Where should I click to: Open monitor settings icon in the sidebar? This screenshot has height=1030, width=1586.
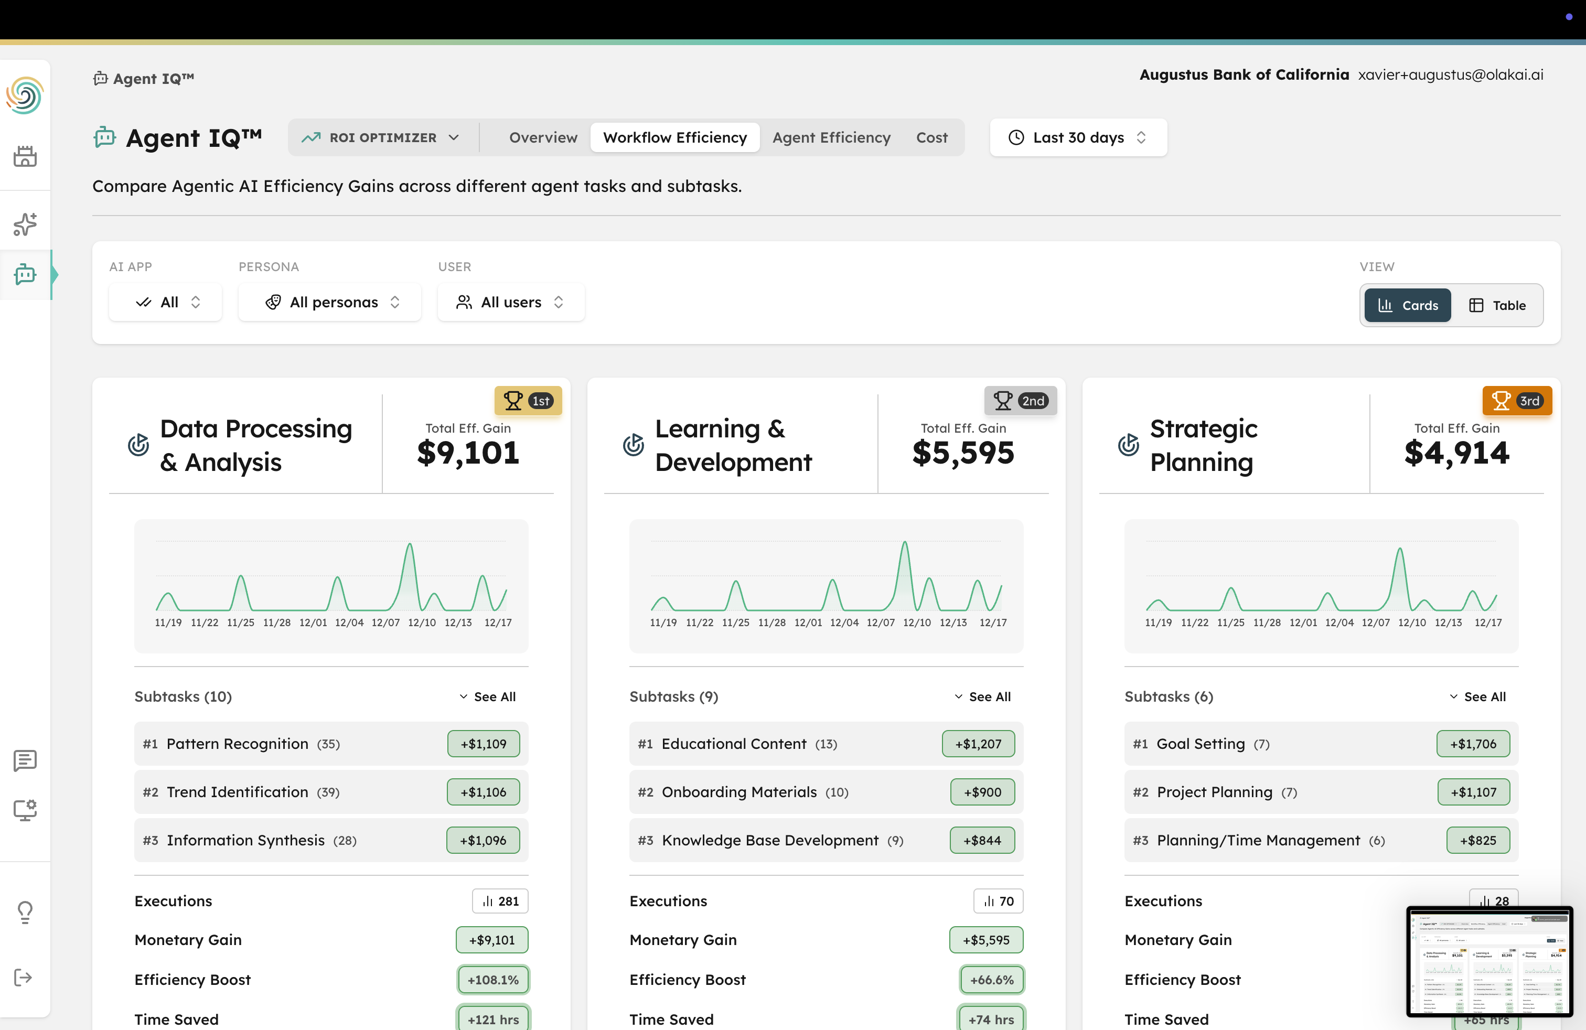coord(25,810)
